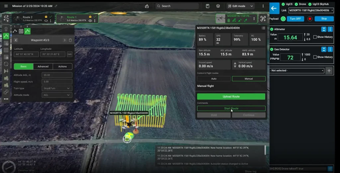Click the add route icon

click(x=6, y=19)
